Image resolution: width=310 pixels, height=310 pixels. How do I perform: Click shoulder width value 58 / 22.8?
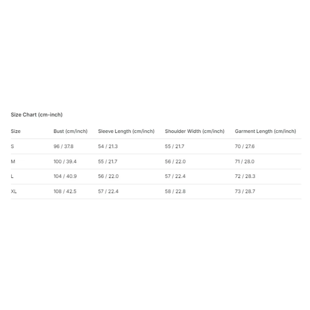(x=175, y=191)
